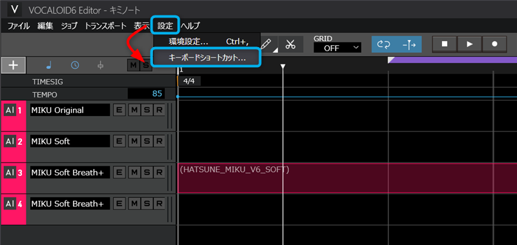Mute track 3 MIKU Soft Breath+
Image resolution: width=517 pixels, height=245 pixels.
pos(134,172)
